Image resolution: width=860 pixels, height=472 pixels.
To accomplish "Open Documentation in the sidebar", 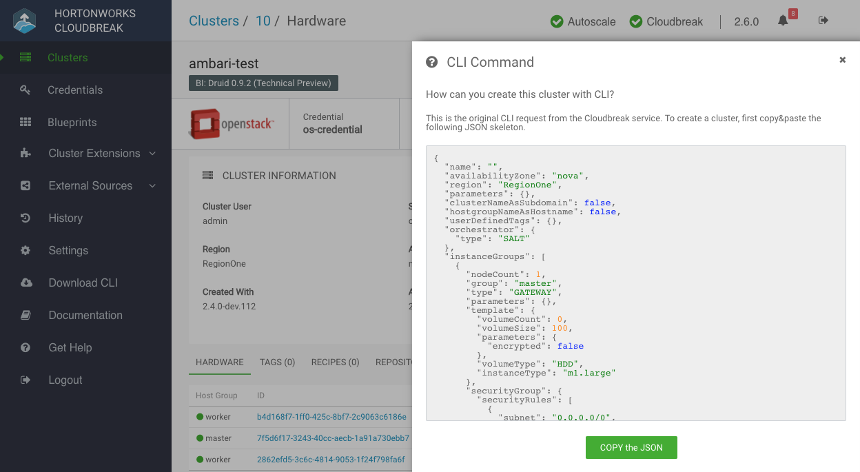I will click(x=85, y=315).
